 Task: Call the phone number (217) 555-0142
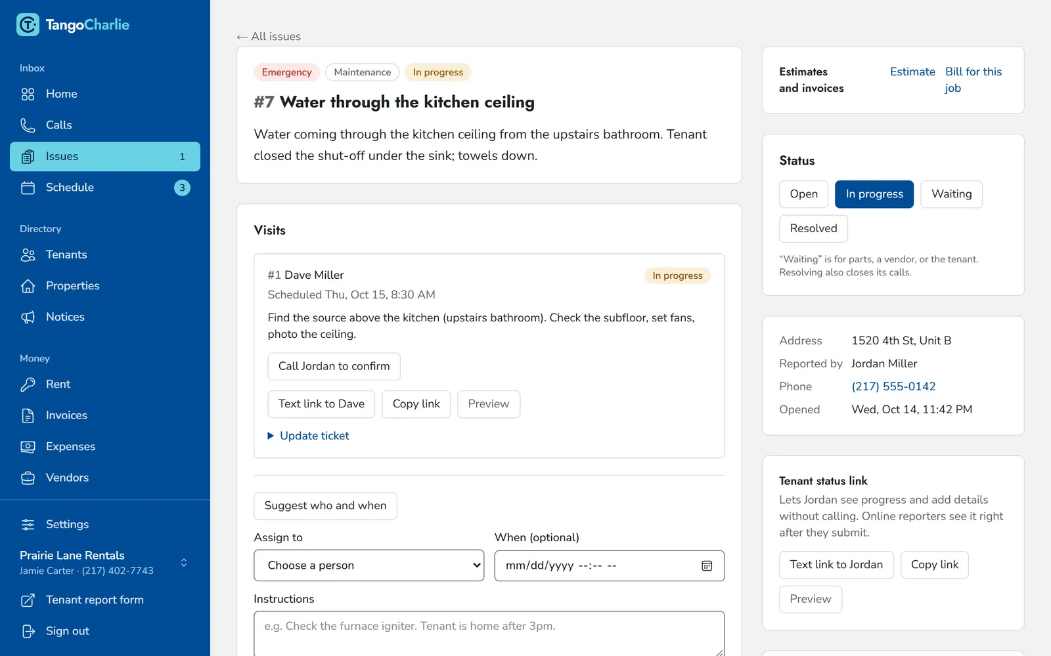(893, 387)
